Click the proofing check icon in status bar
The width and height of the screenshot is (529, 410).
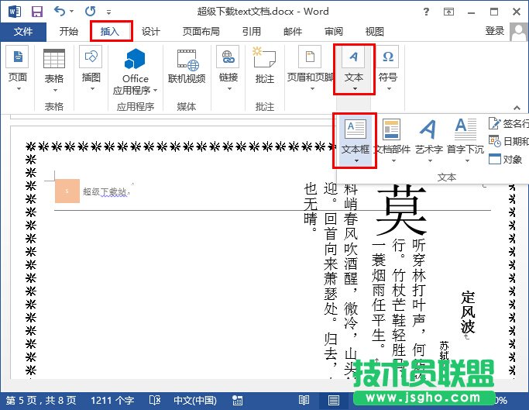point(155,401)
